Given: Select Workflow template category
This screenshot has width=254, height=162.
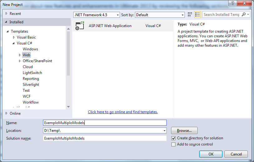Looking at the screenshot, I should pos(31,102).
